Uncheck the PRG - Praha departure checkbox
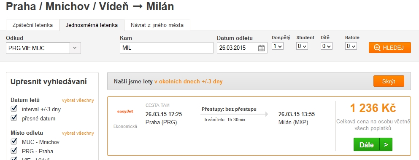 pos(14,151)
